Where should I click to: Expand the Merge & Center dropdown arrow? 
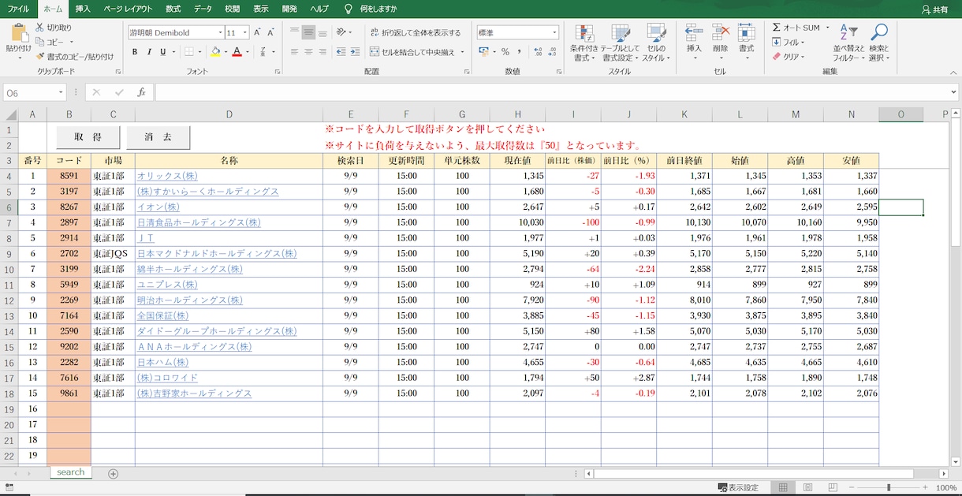tap(462, 52)
